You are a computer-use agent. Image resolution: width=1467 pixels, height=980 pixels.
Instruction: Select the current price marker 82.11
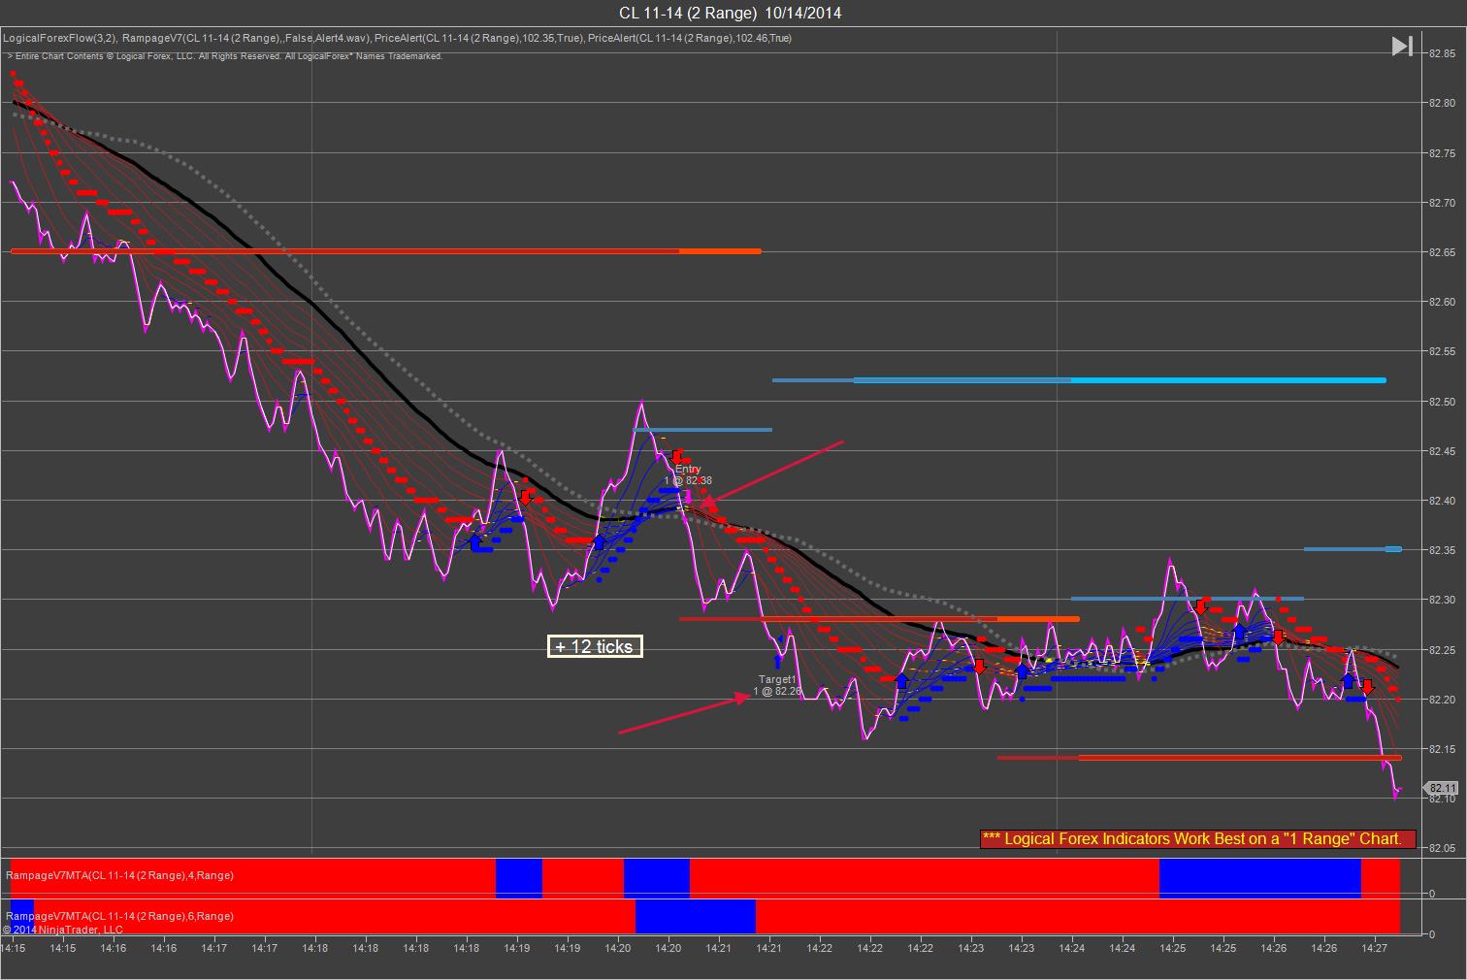click(1441, 789)
